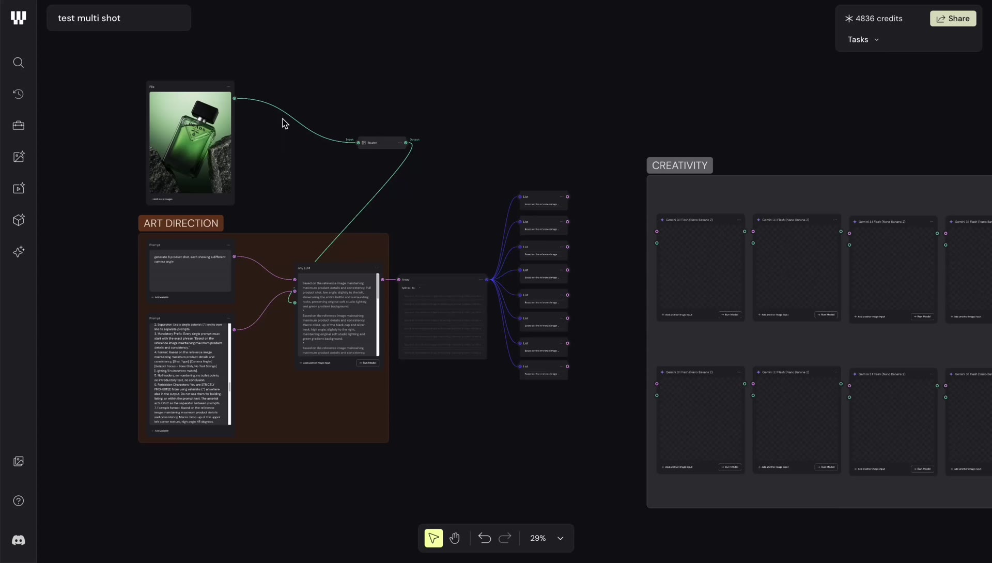The image size is (992, 563).
Task: Click the 4836 credits indicator
Action: (874, 19)
